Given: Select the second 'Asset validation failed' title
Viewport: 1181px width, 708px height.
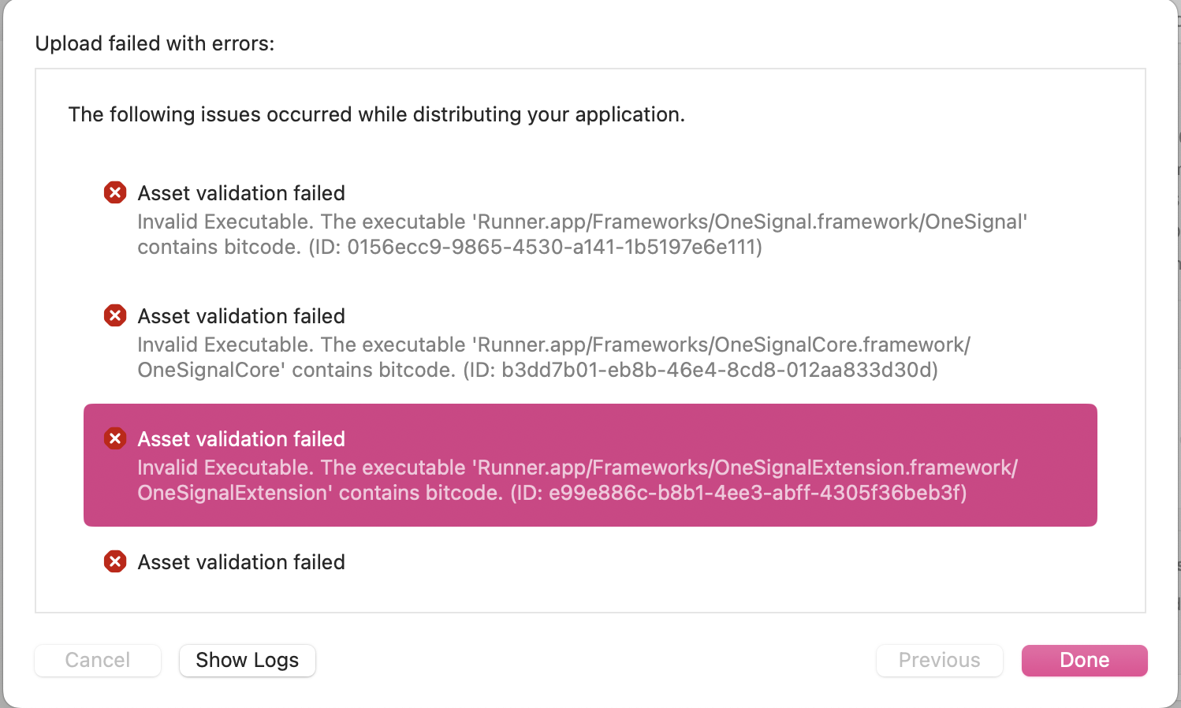Looking at the screenshot, I should [x=241, y=316].
